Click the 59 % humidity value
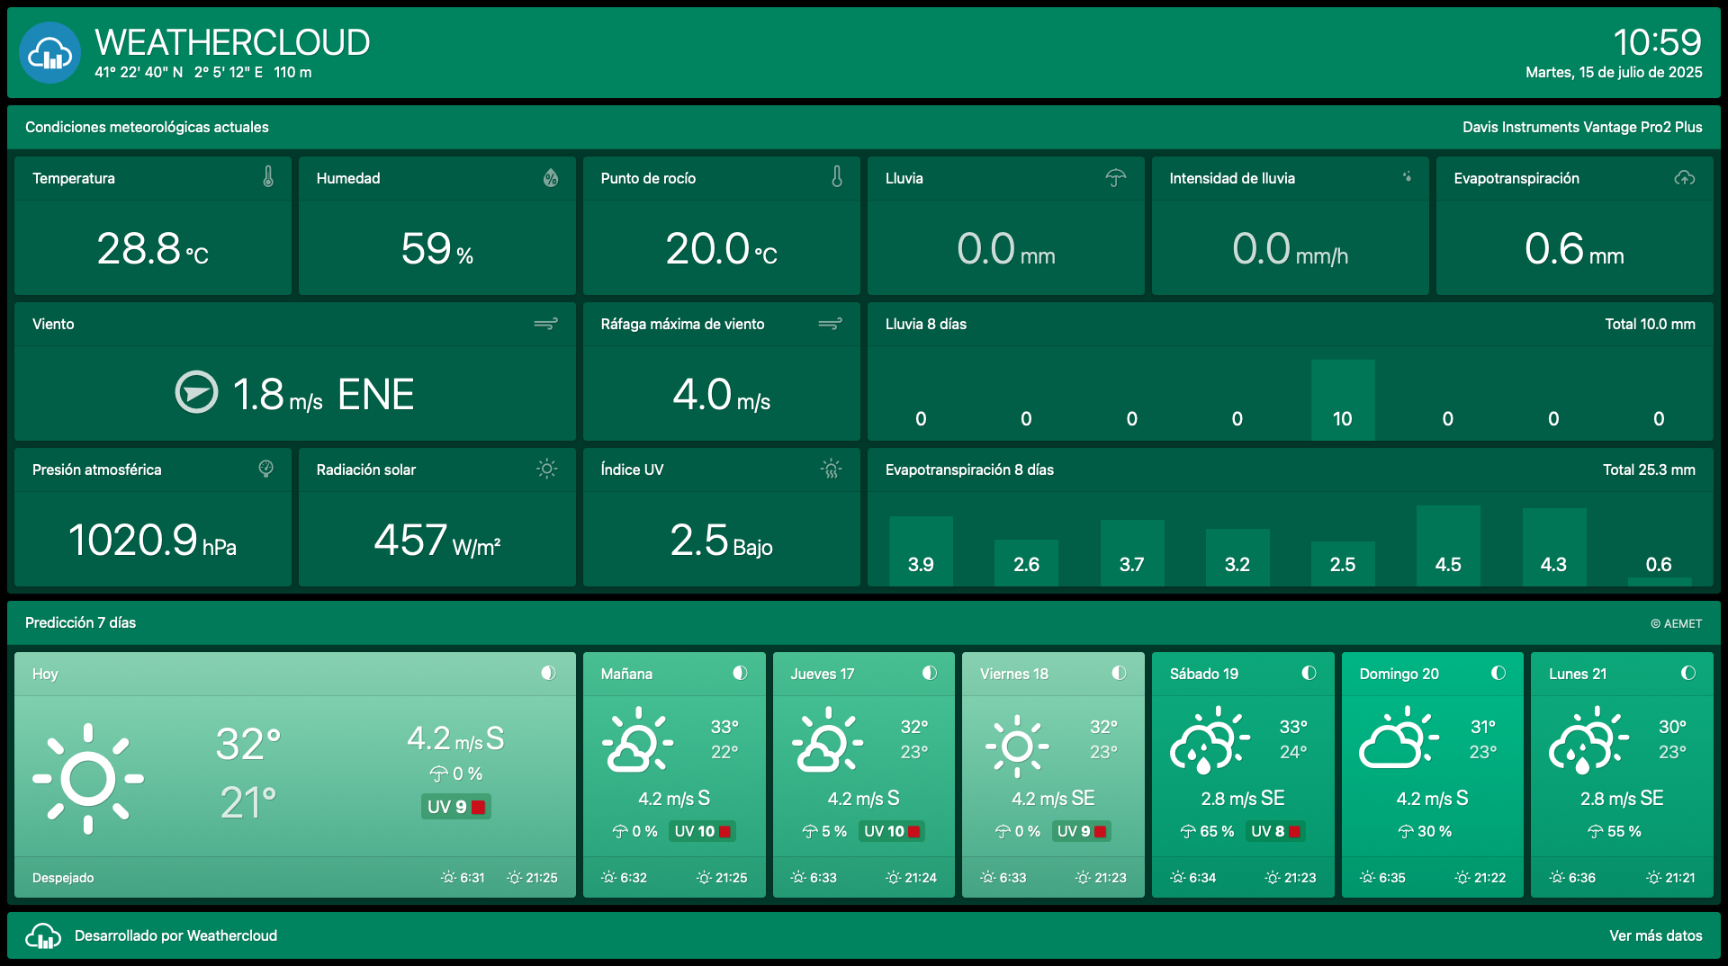Screen dimensions: 1728x966 [437, 249]
